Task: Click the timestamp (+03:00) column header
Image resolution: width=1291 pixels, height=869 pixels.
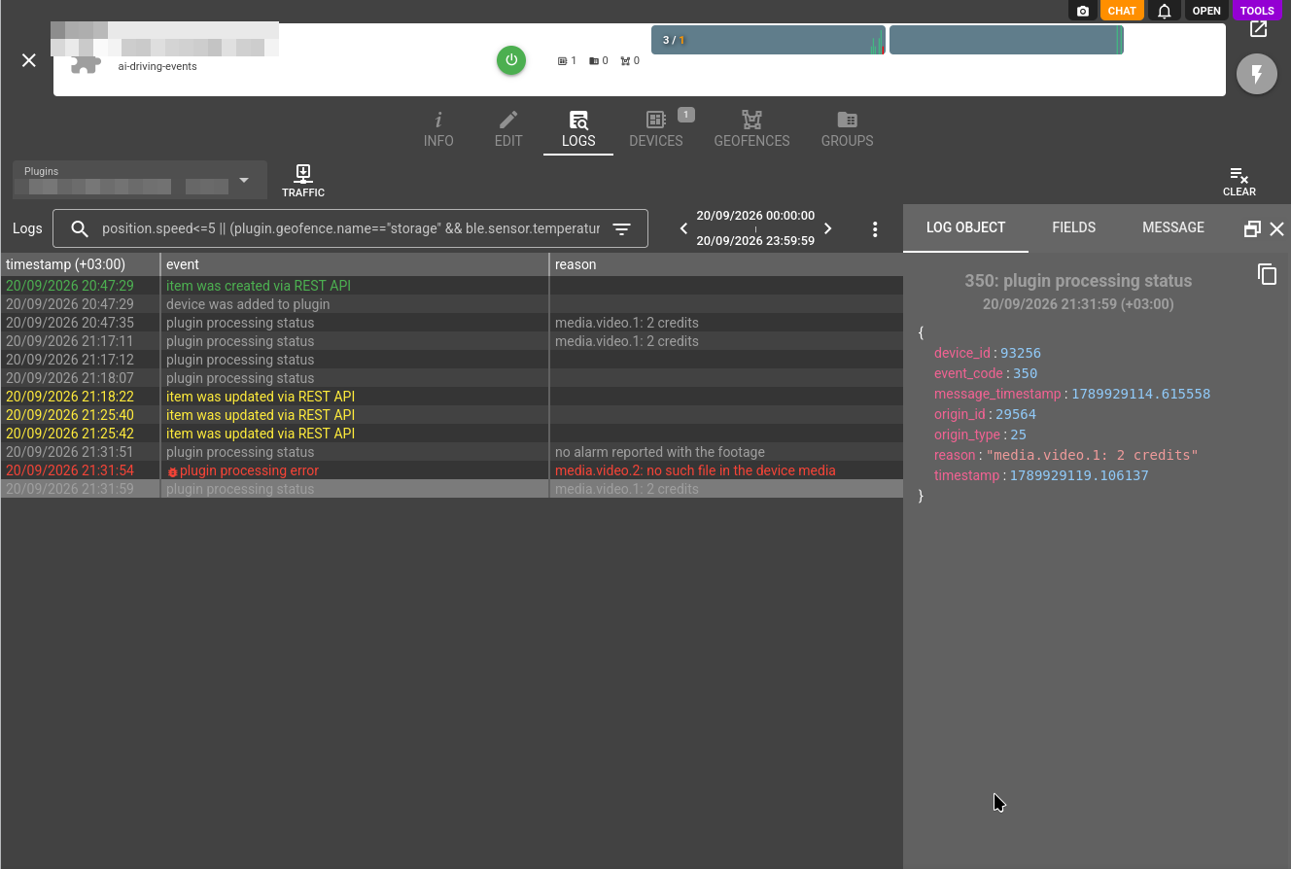Action: [81, 264]
